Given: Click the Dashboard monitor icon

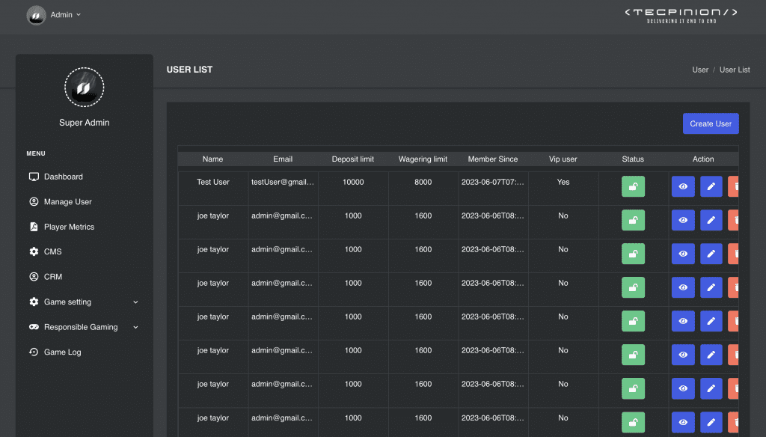Looking at the screenshot, I should coord(34,177).
